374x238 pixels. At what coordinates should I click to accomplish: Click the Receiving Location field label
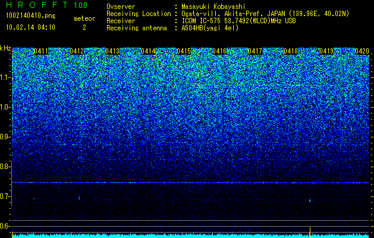(x=139, y=14)
